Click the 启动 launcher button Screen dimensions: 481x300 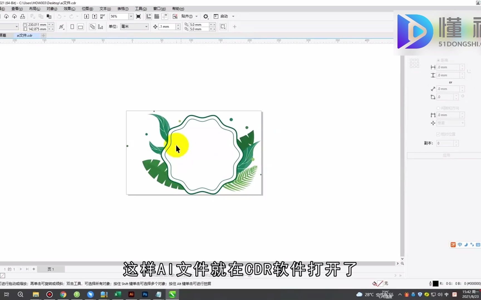pyautogui.click(x=221, y=16)
